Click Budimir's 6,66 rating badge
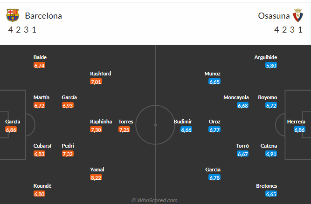 pyautogui.click(x=186, y=129)
